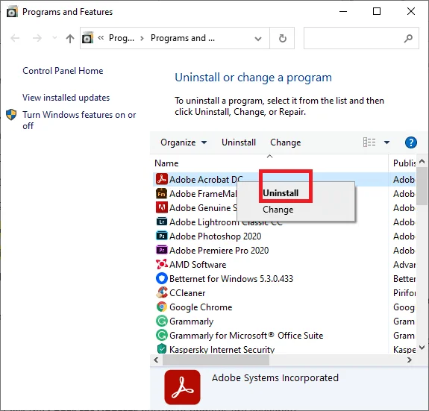Expand the address bar history dropdown

click(x=257, y=38)
